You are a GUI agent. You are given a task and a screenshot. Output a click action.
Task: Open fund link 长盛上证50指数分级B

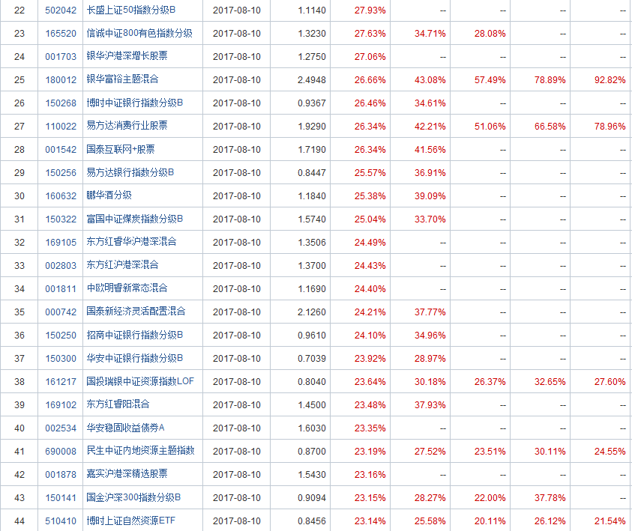(x=130, y=10)
